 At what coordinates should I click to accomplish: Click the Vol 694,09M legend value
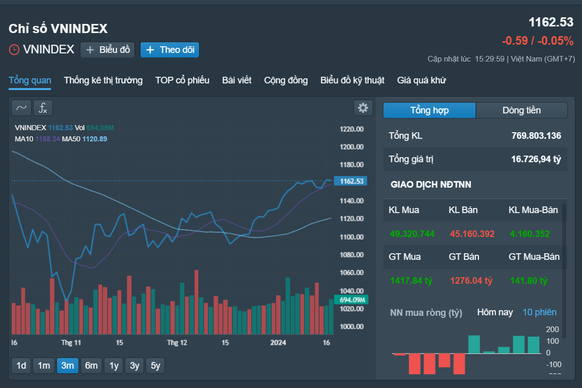[100, 128]
